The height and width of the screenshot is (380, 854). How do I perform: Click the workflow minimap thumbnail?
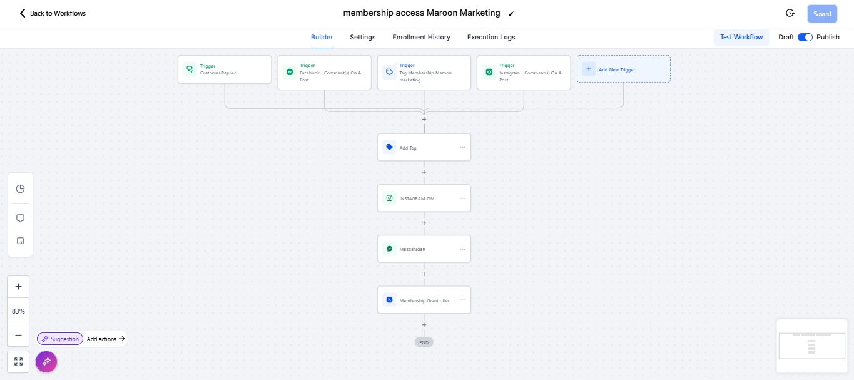pyautogui.click(x=812, y=346)
